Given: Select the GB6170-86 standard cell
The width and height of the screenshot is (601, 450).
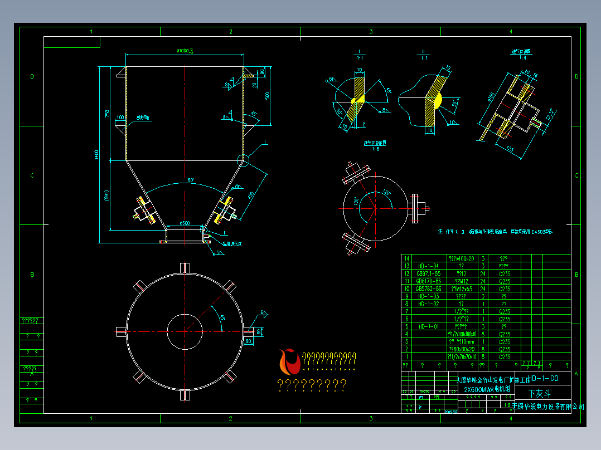Looking at the screenshot, I should (x=428, y=281).
